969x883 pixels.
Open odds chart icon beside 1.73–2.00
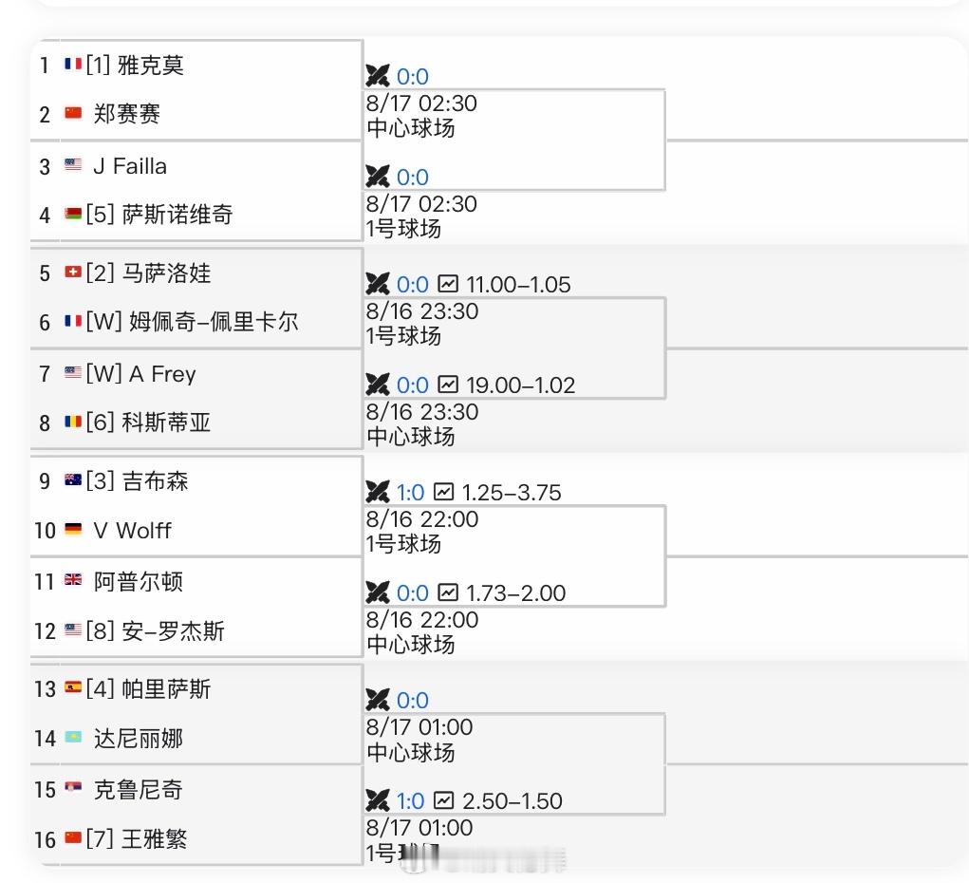pyautogui.click(x=448, y=592)
